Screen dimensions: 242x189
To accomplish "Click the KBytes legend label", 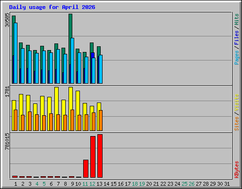I will click(x=237, y=170).
